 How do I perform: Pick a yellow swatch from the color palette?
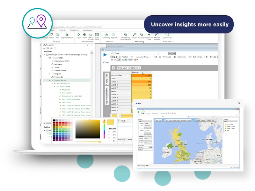point(63,127)
